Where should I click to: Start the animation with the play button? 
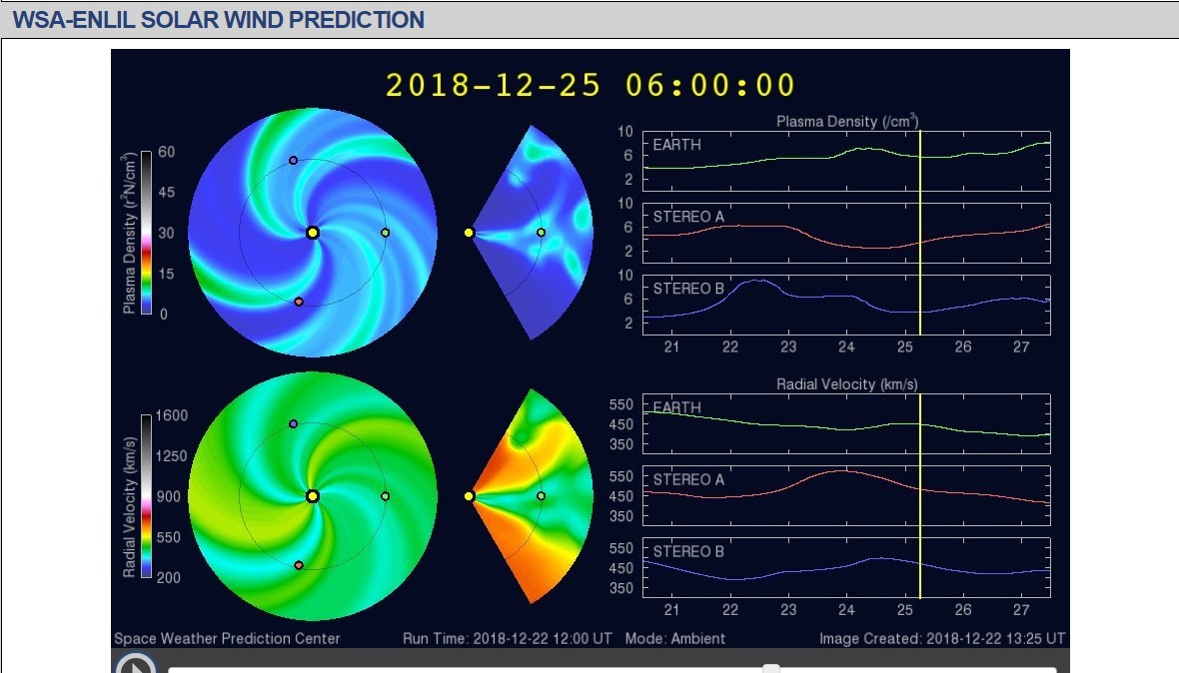click(x=136, y=664)
